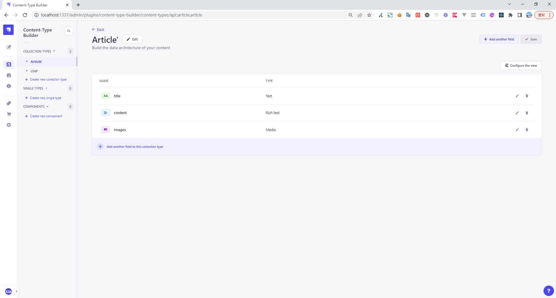Open Content Manager from the left sidebar
The image size is (556, 298).
(x=9, y=47)
